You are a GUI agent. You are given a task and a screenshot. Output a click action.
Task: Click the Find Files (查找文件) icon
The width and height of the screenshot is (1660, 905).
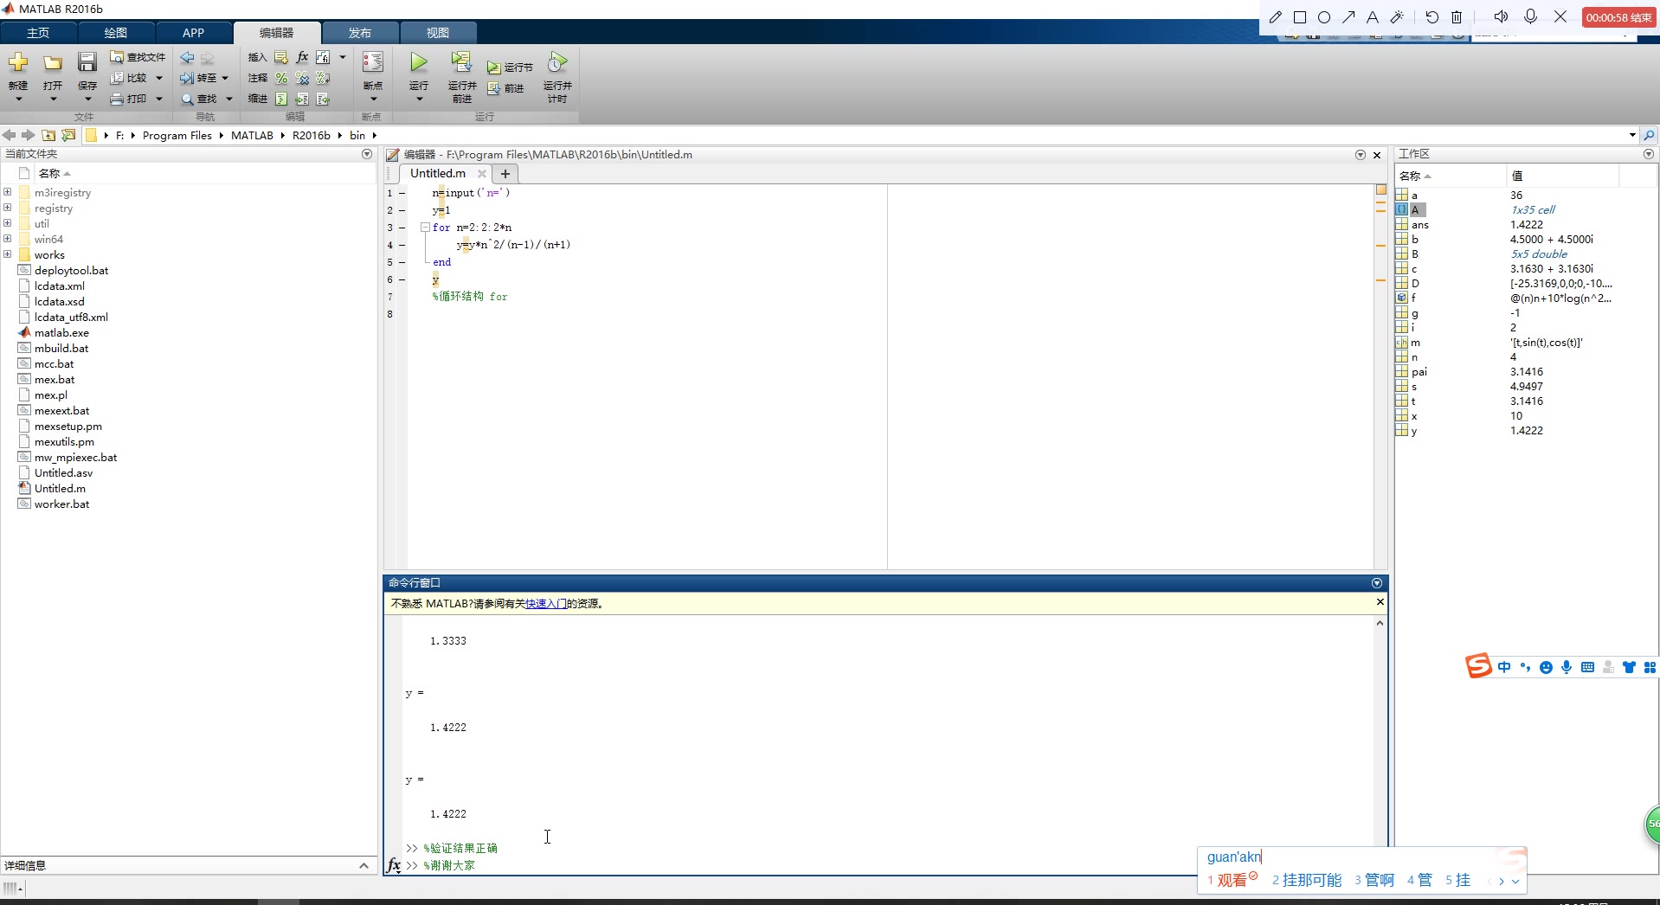pyautogui.click(x=117, y=57)
